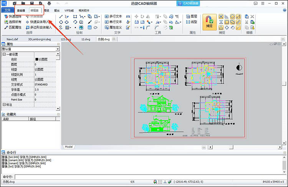Click the Match Properties brush button
The width and height of the screenshot is (288, 187).
[13, 27]
